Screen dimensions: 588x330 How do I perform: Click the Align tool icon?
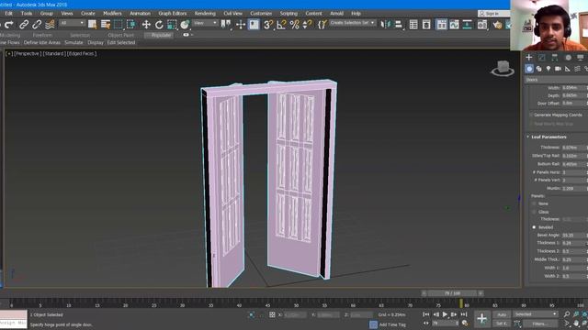click(x=399, y=25)
